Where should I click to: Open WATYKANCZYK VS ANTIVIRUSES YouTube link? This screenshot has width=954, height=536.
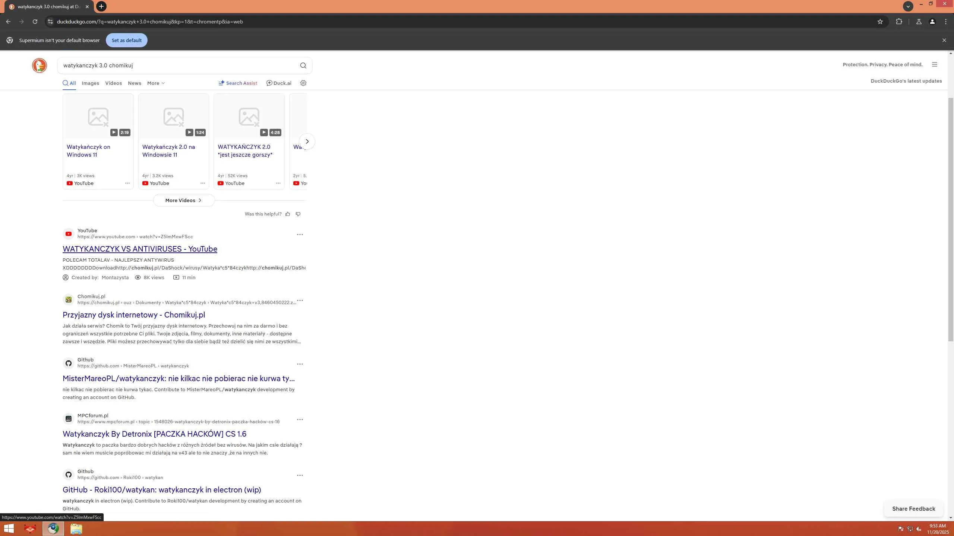(140, 249)
